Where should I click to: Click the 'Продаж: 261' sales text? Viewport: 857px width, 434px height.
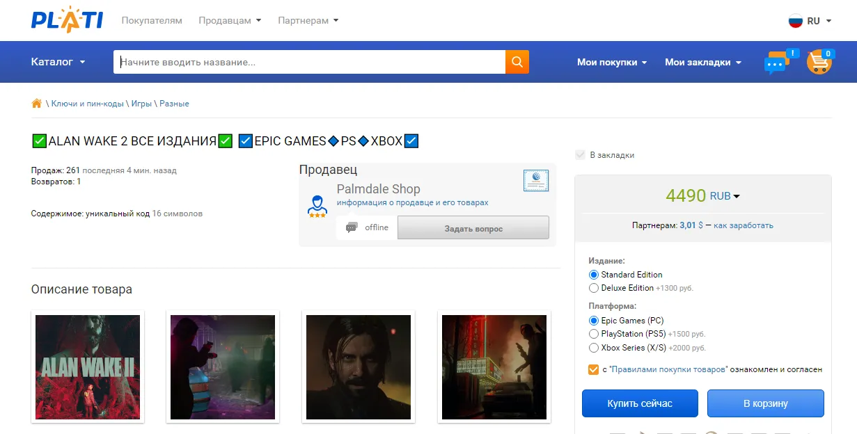tap(56, 170)
